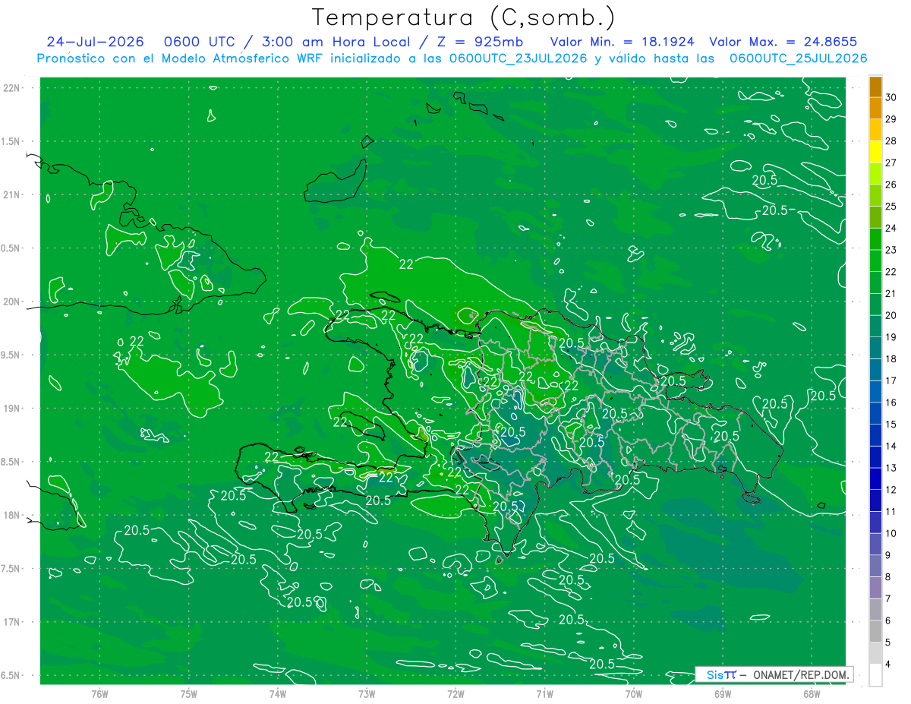911x704 pixels.
Task: Click the '71W' longitude label
Action: pos(544,693)
